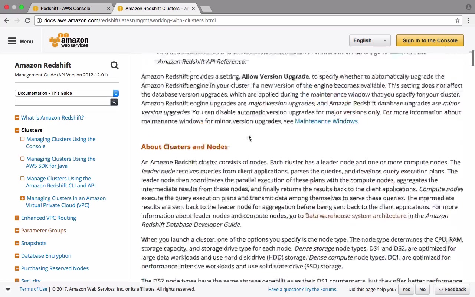Open the English language dropdown

tap(370, 40)
